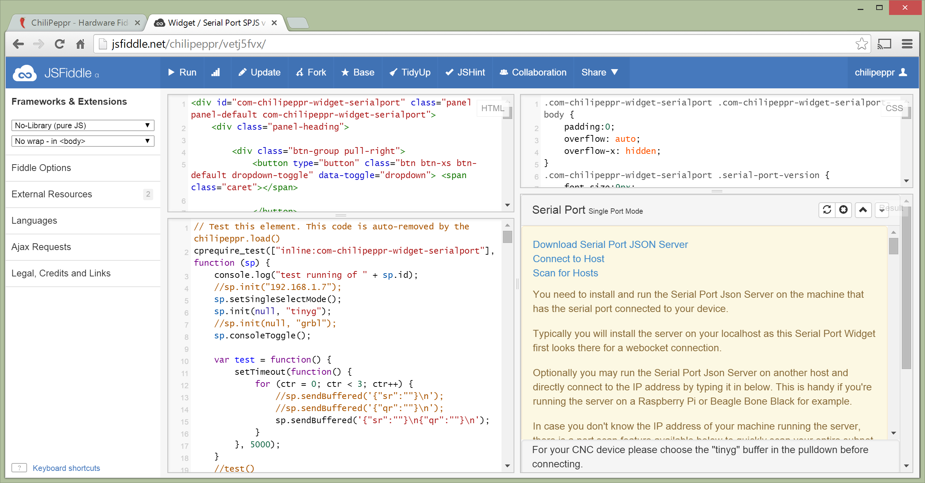The height and width of the screenshot is (483, 925).
Task: Open the No-Library (pure JS) dropdown
Action: click(83, 125)
